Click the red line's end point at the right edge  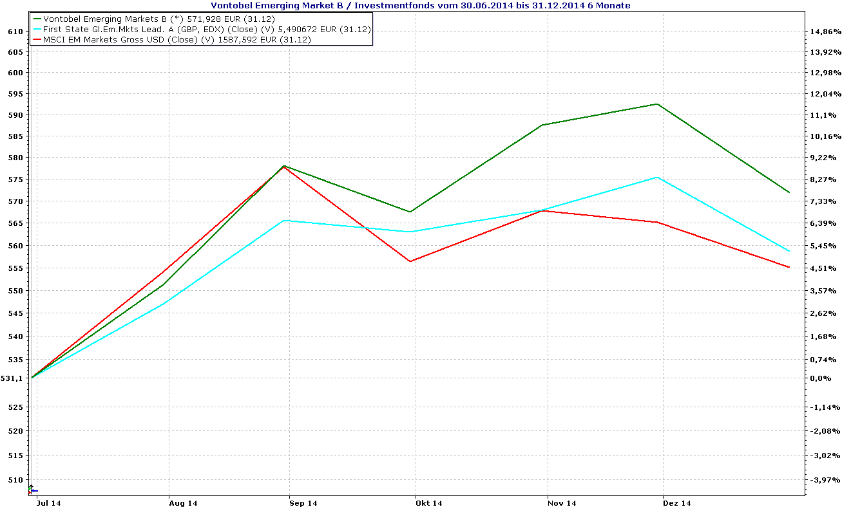point(789,267)
